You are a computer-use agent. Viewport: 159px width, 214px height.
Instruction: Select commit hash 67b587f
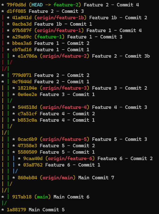point(22,30)
